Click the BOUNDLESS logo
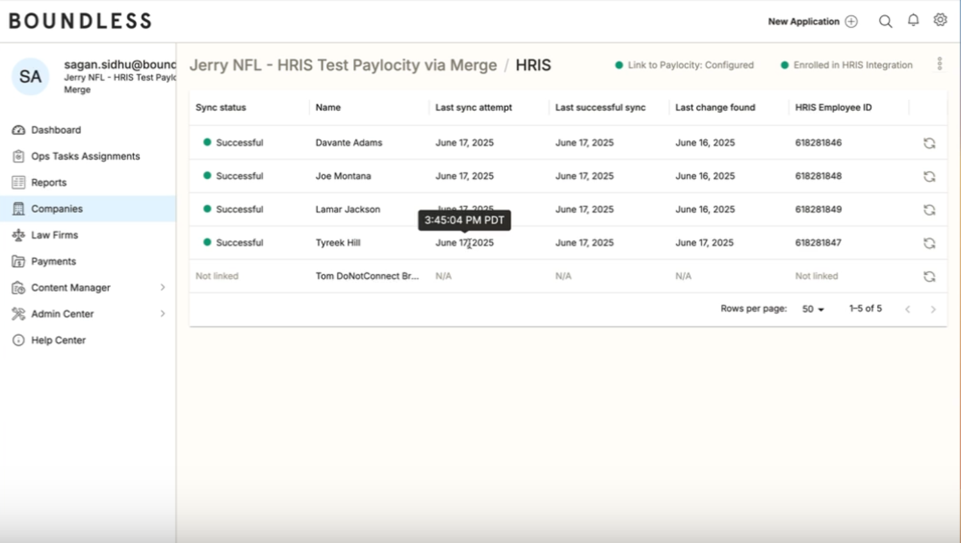The width and height of the screenshot is (961, 543). [x=80, y=21]
